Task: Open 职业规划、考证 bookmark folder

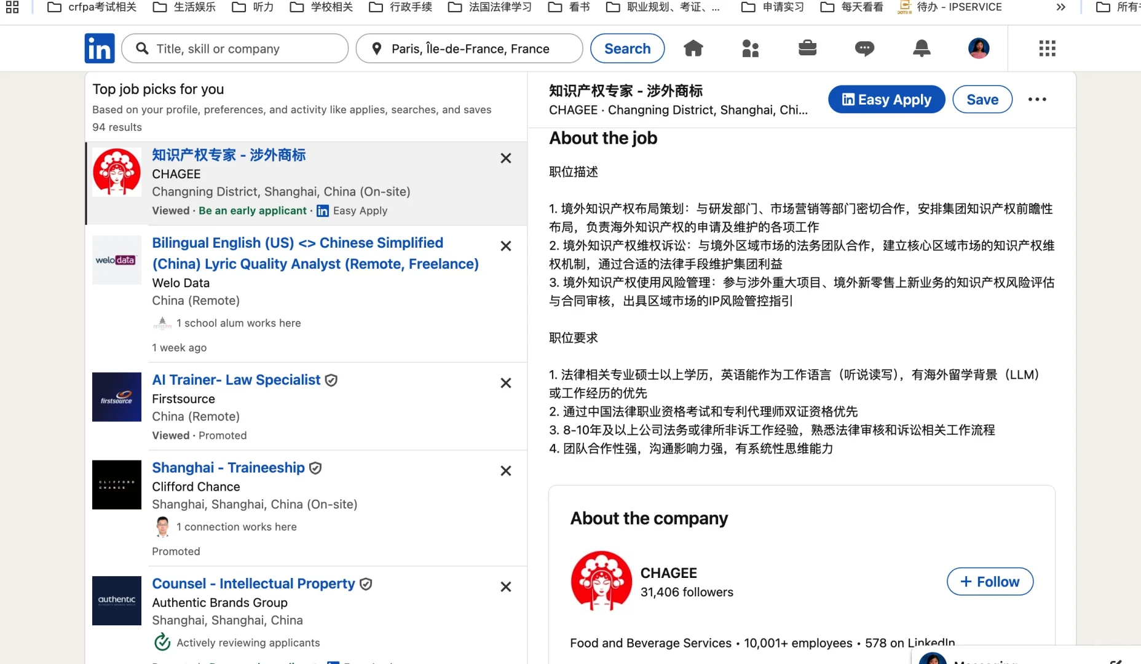Action: tap(663, 7)
